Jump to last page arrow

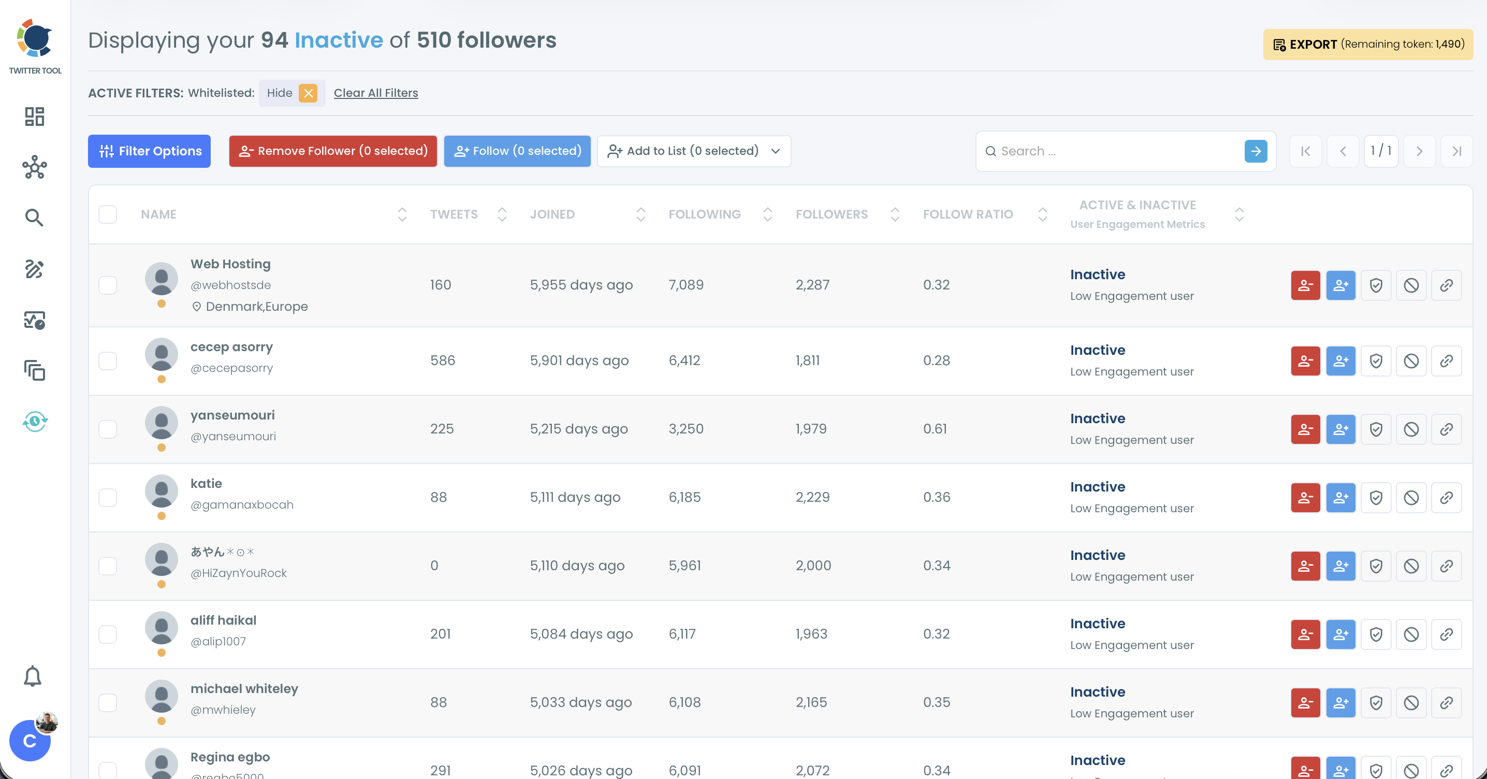[x=1456, y=151]
